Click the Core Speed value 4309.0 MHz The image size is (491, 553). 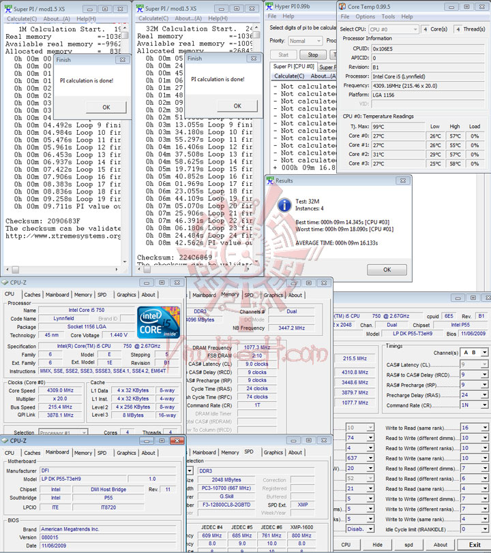61,390
